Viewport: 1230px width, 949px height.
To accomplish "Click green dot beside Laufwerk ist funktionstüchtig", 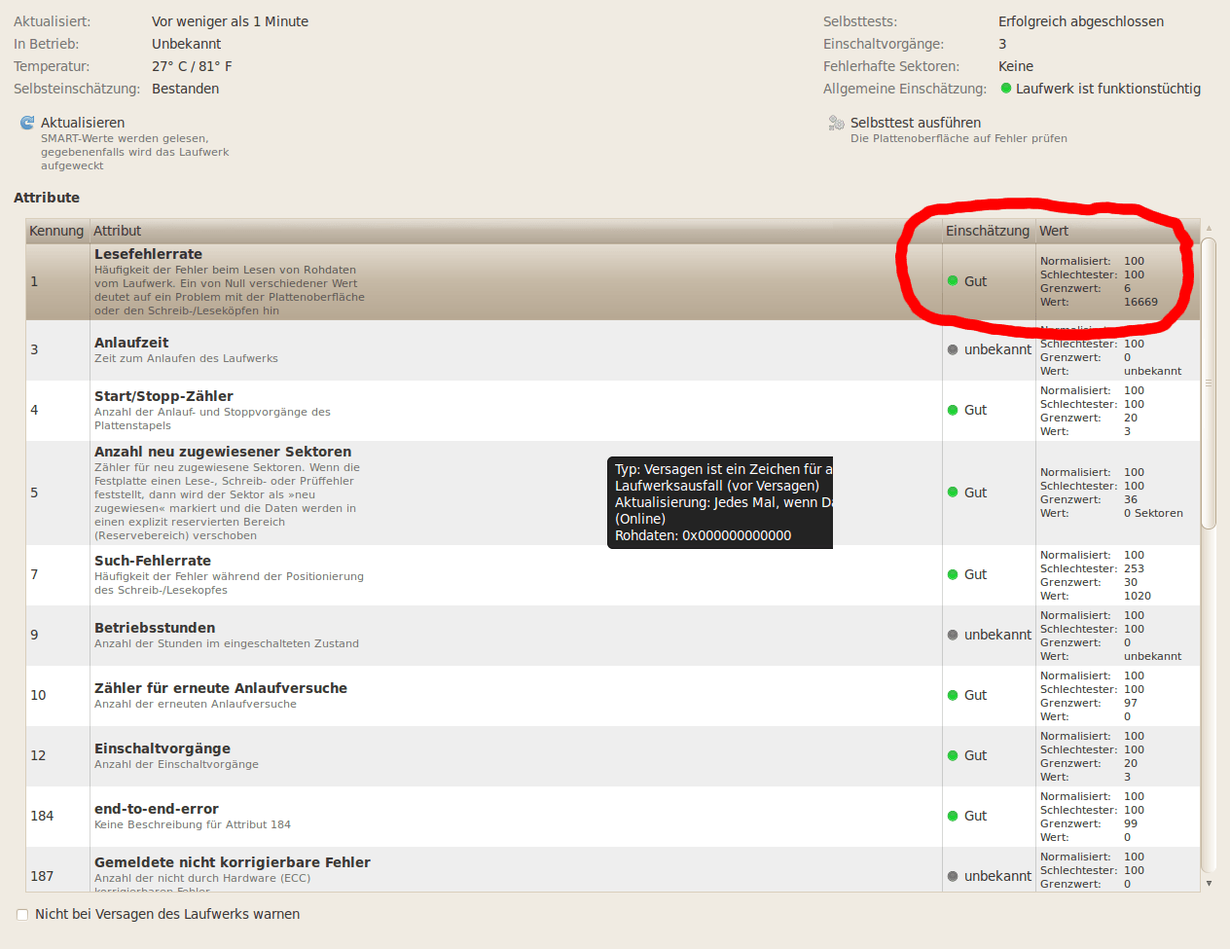I will 1006,89.
